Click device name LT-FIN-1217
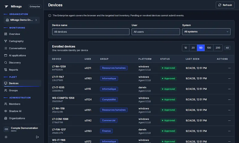 pyautogui.click(x=59, y=130)
